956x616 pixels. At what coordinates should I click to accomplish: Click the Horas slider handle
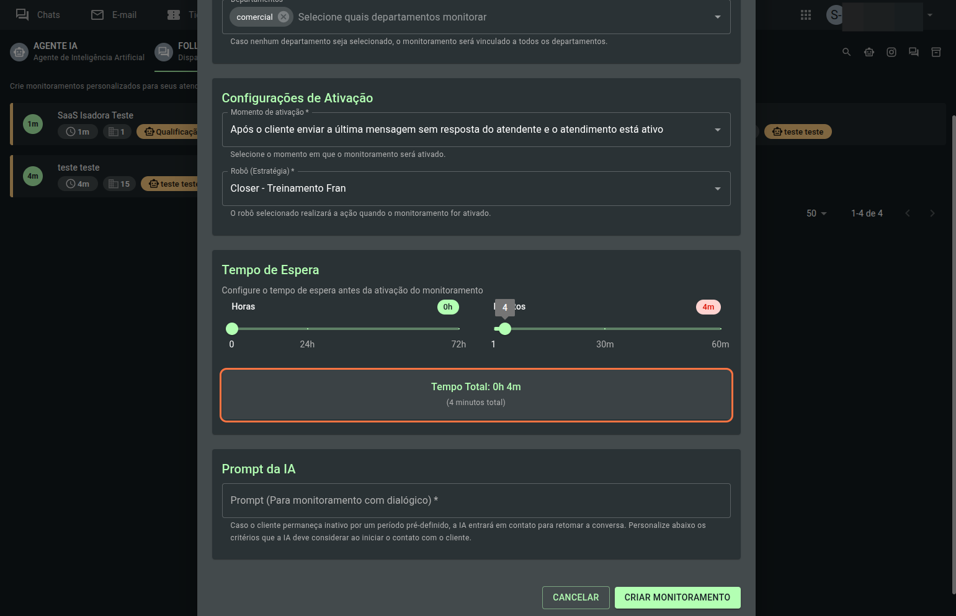[232, 329]
